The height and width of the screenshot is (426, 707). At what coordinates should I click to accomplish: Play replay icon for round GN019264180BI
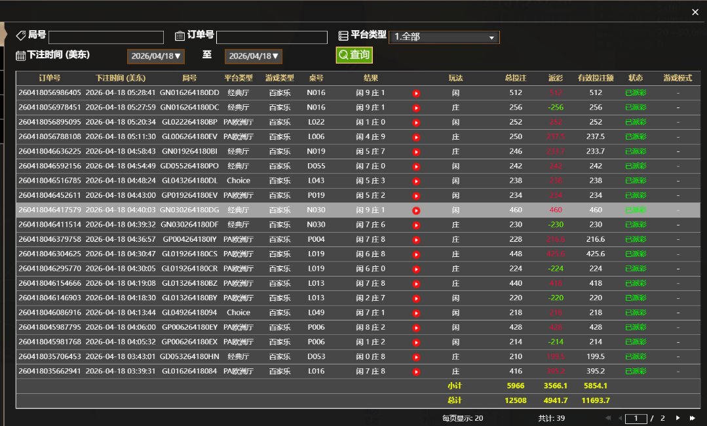[416, 152]
